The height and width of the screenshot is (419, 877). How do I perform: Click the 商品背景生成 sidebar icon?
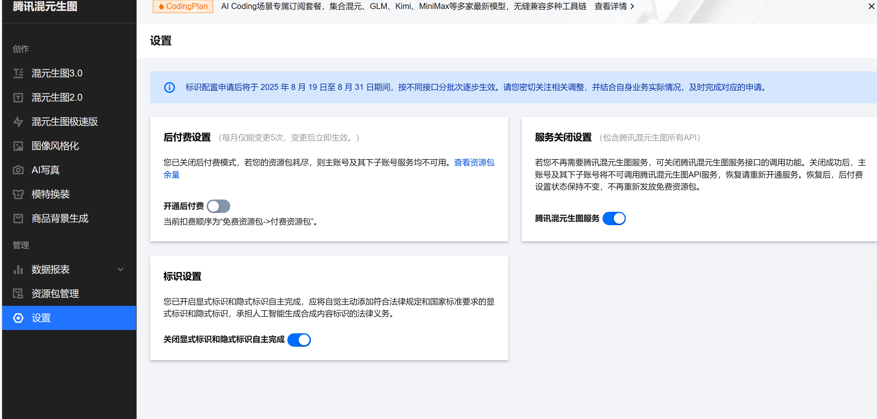click(x=18, y=218)
